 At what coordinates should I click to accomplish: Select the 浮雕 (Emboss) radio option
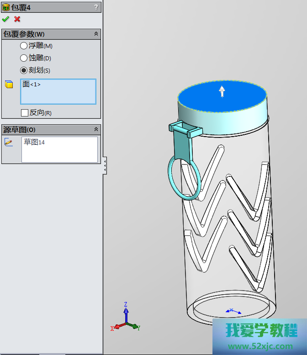[x=24, y=46]
